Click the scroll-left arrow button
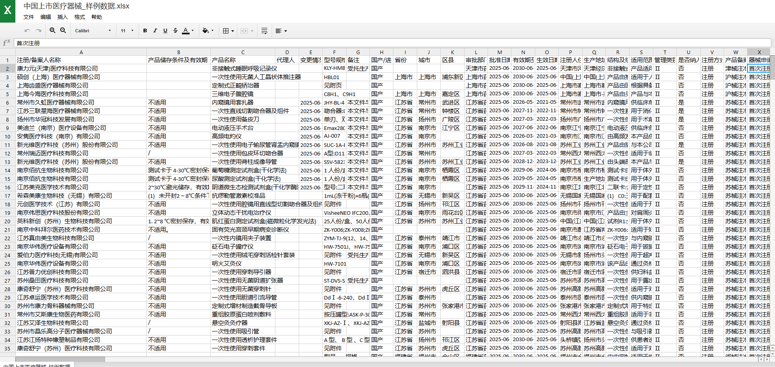The image size is (775, 367). [761, 359]
